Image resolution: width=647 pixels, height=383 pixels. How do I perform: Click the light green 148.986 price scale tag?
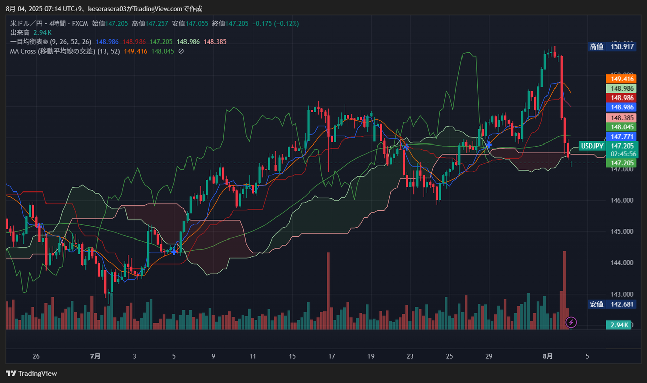[x=620, y=88]
